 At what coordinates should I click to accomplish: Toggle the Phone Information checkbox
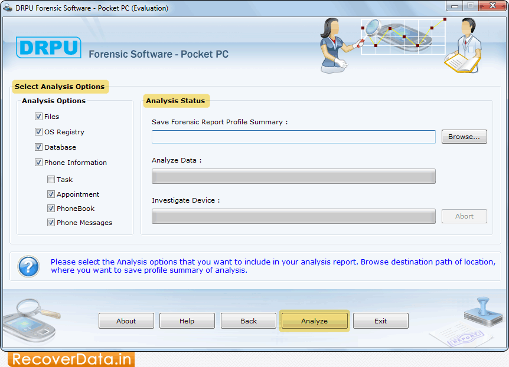click(38, 162)
